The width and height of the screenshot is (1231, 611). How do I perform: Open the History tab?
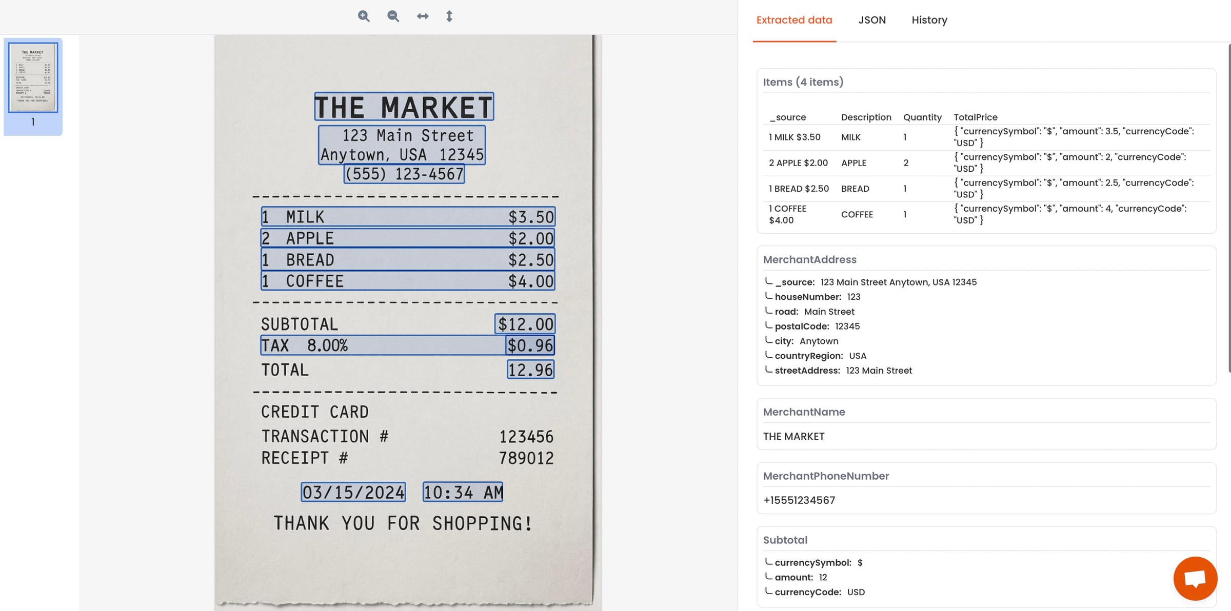click(x=929, y=20)
